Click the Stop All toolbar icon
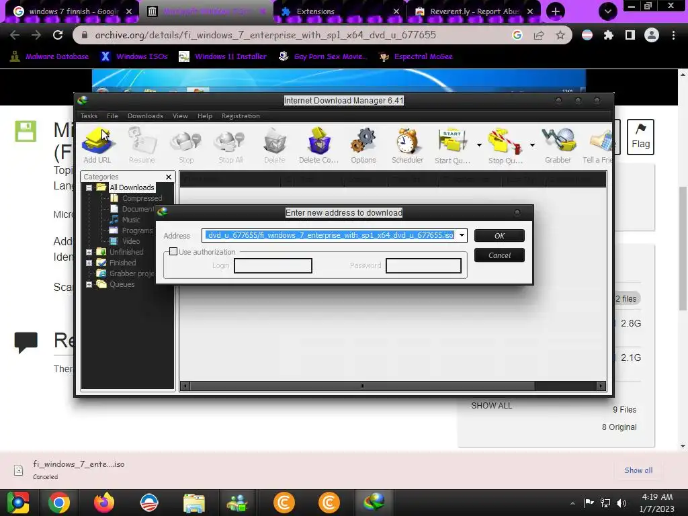688x516 pixels. [230, 146]
